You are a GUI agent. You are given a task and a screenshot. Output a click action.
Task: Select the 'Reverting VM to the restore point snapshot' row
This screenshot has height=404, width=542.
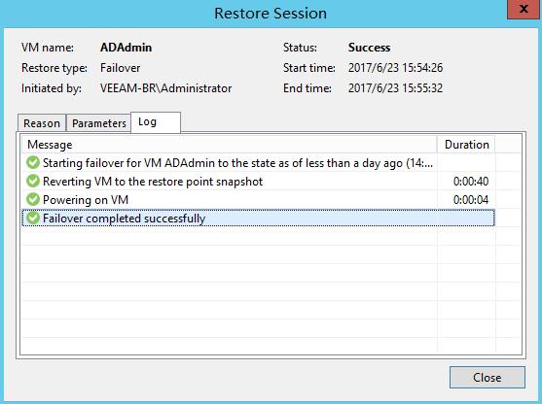(258, 182)
